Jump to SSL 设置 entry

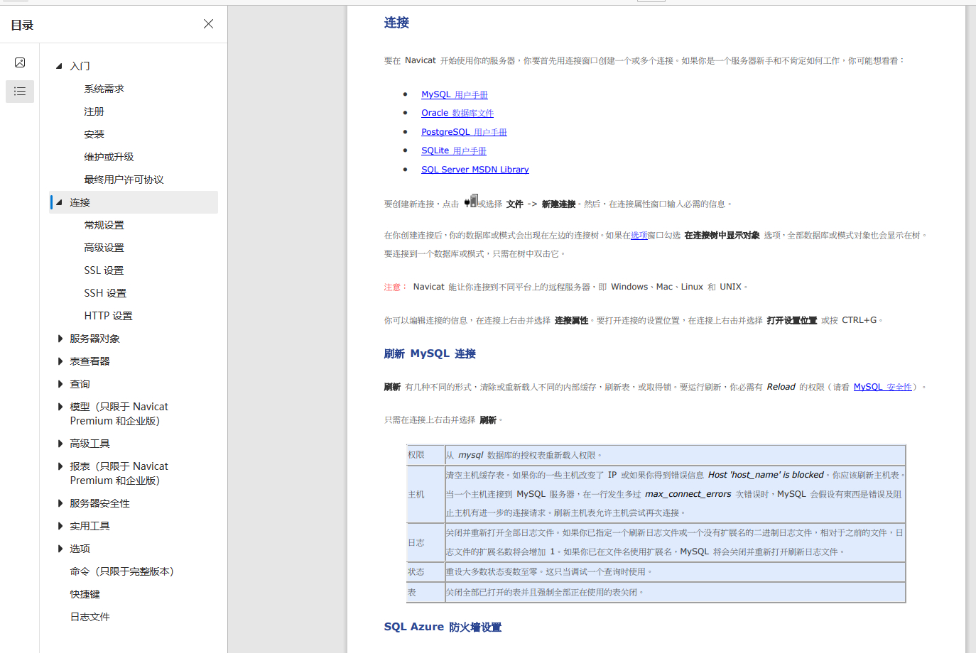coord(104,270)
